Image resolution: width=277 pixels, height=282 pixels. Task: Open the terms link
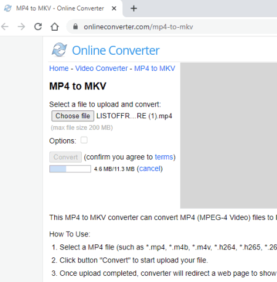[164, 157]
